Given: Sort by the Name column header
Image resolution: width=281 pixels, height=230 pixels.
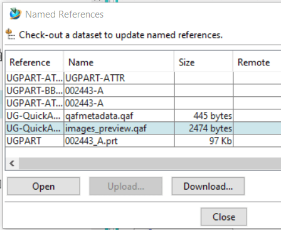Looking at the screenshot, I should (x=119, y=62).
